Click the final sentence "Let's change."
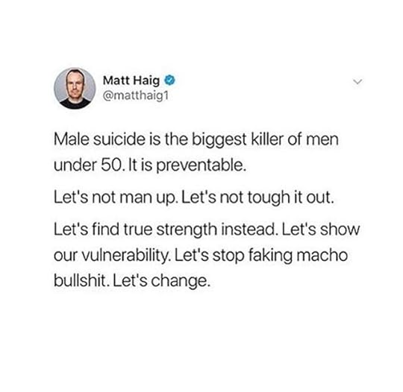403x392 pixels. tap(162, 281)
